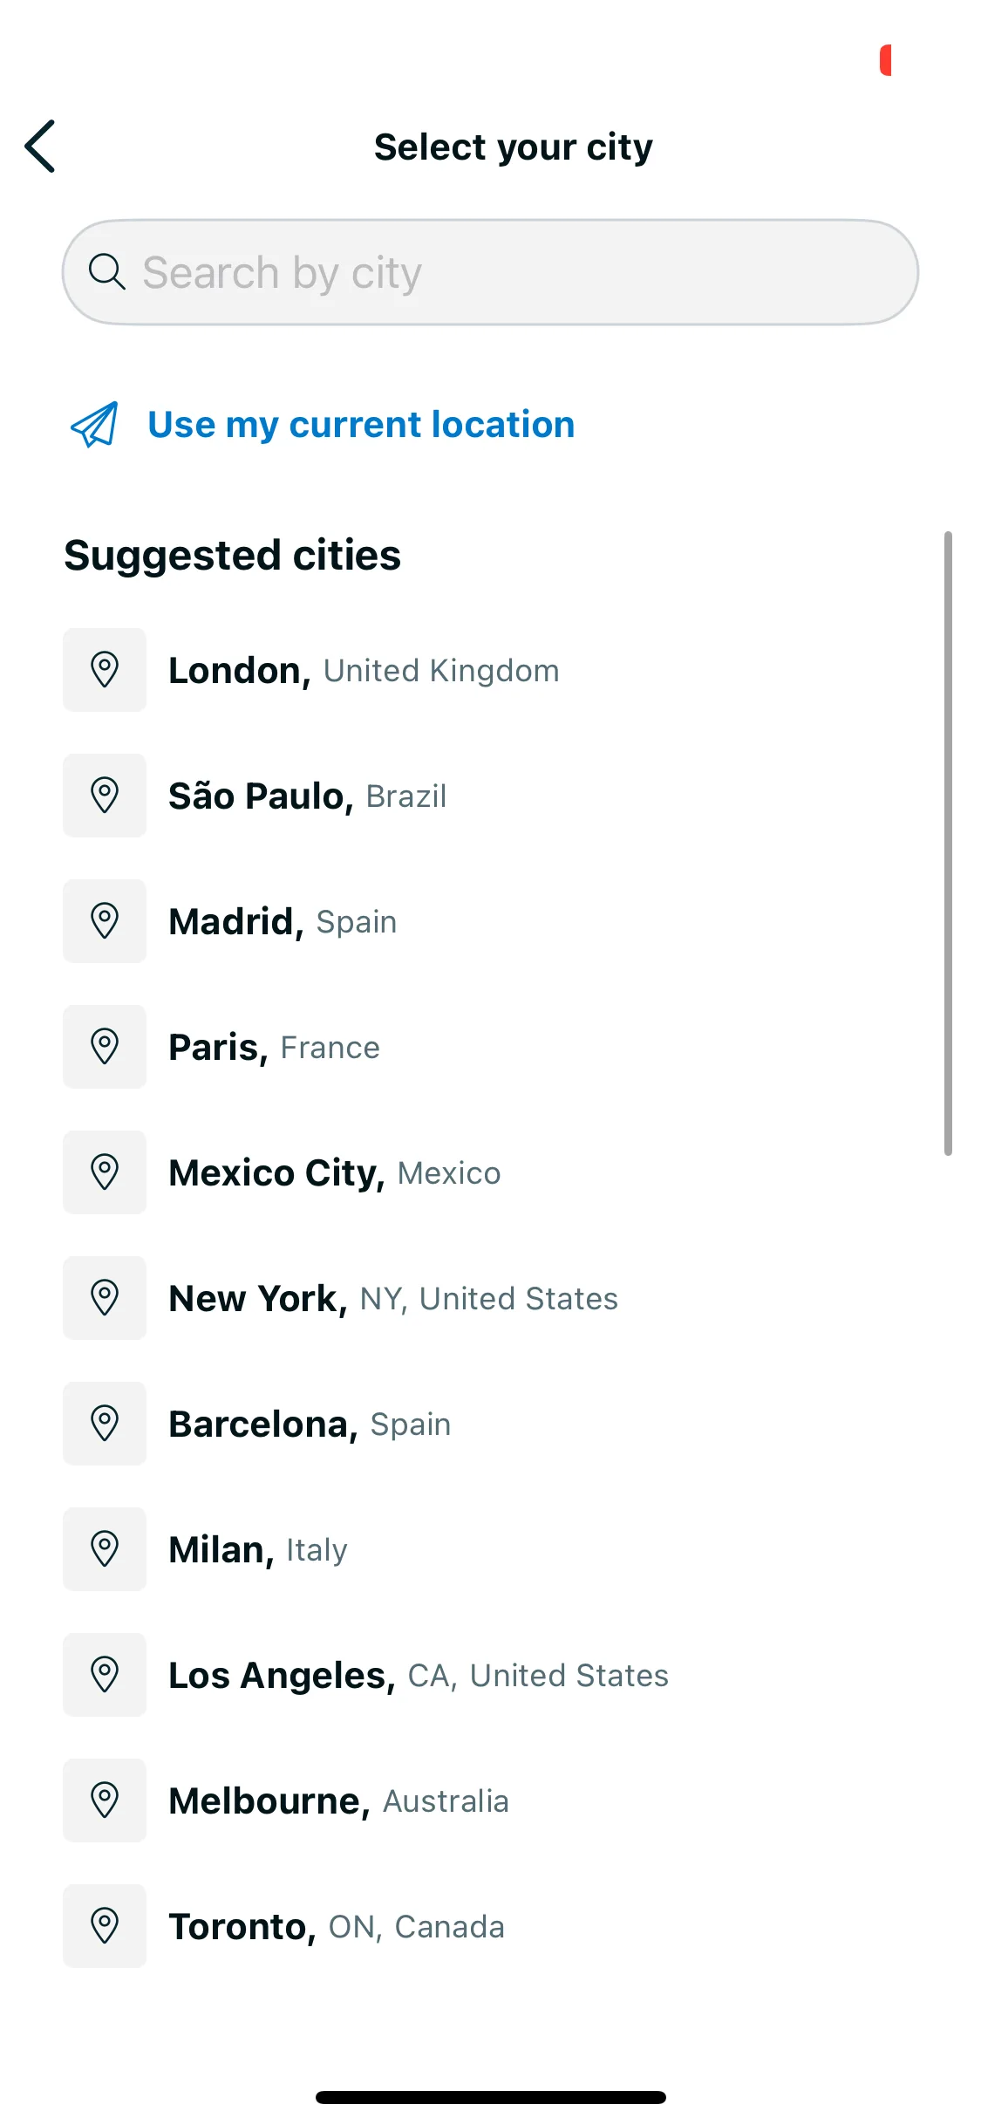Tap the back arrow icon
This screenshot has width=981, height=2125.
[x=40, y=147]
